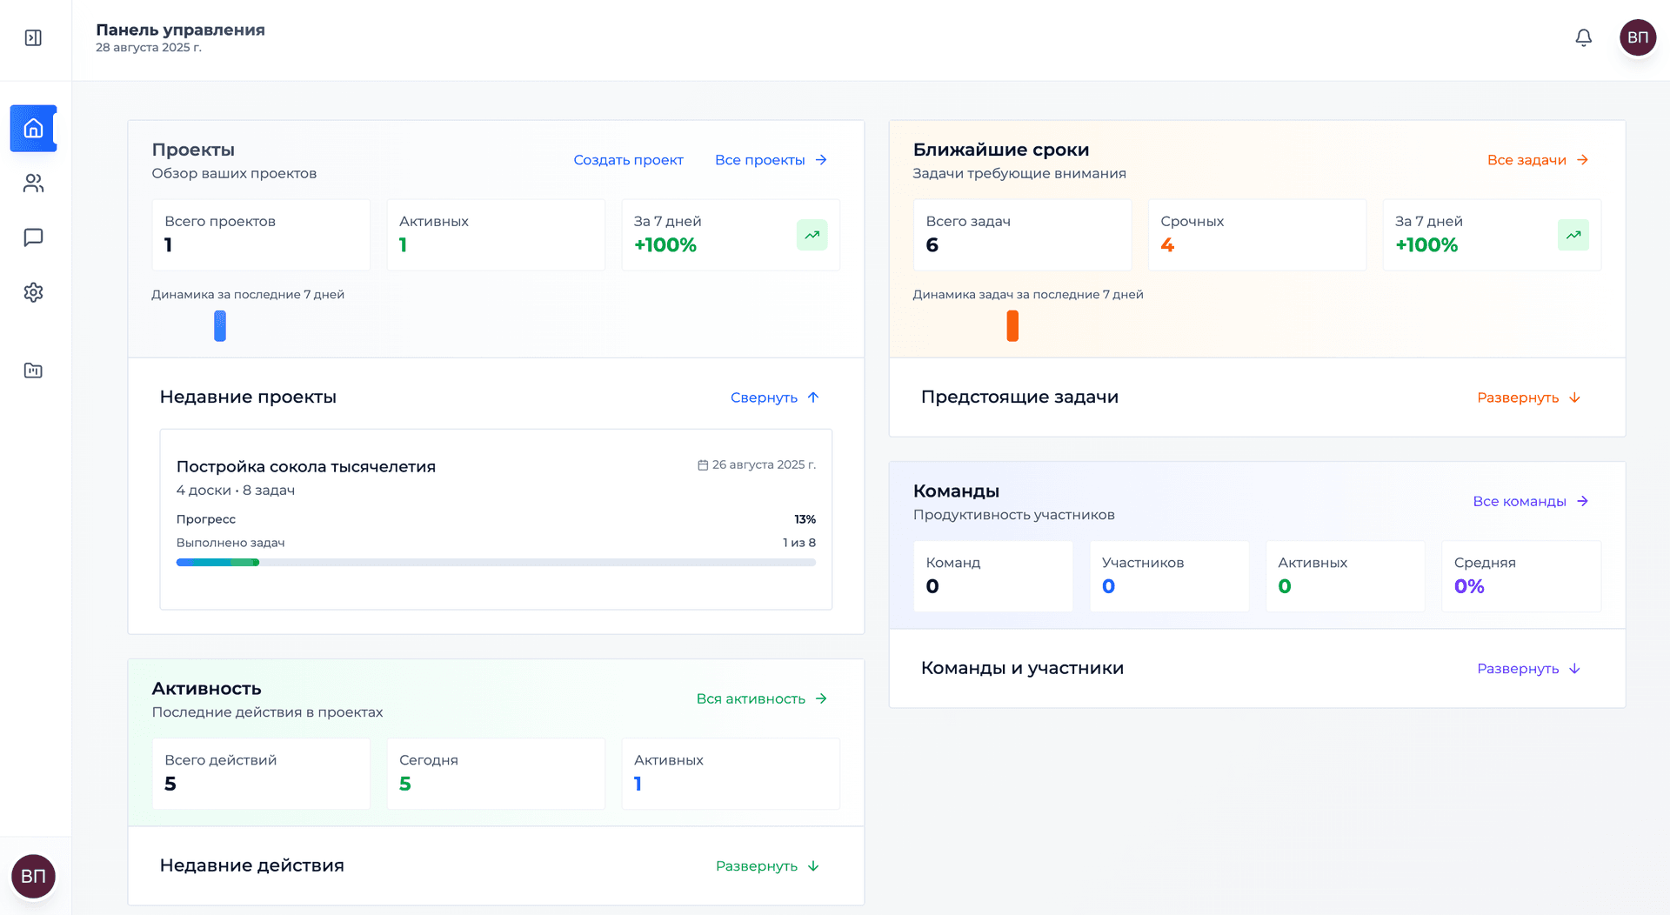This screenshot has width=1670, height=915.
Task: Open the Вся активность link
Action: point(761,698)
